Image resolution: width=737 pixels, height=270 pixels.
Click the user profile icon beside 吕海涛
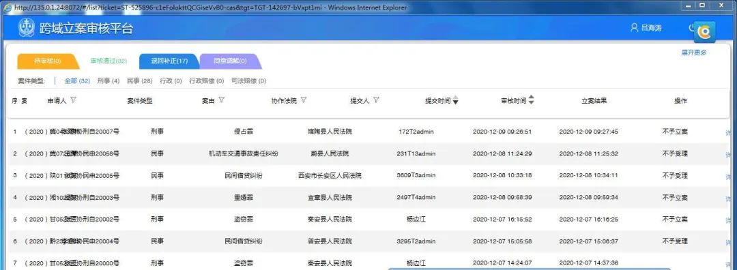click(x=634, y=28)
